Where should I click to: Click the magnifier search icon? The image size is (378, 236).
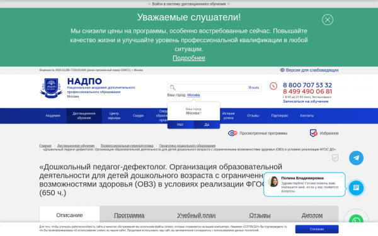pos(173,87)
